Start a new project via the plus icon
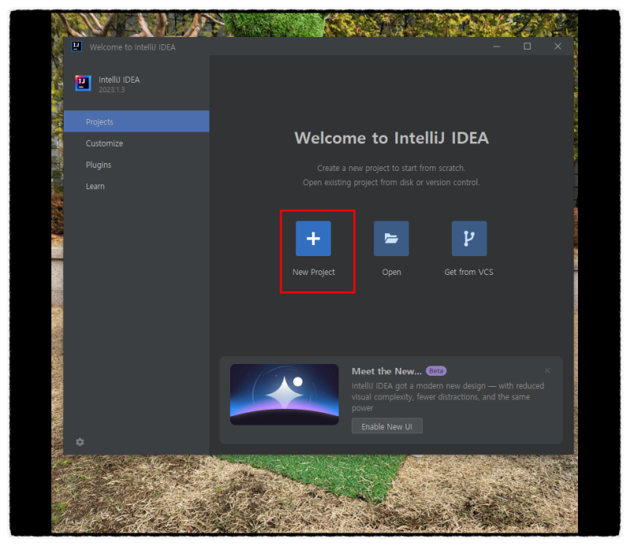This screenshot has height=546, width=630. tap(314, 238)
